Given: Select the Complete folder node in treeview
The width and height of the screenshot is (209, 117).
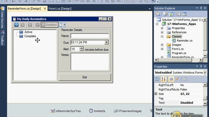Looking at the screenshot, I should (30, 36).
